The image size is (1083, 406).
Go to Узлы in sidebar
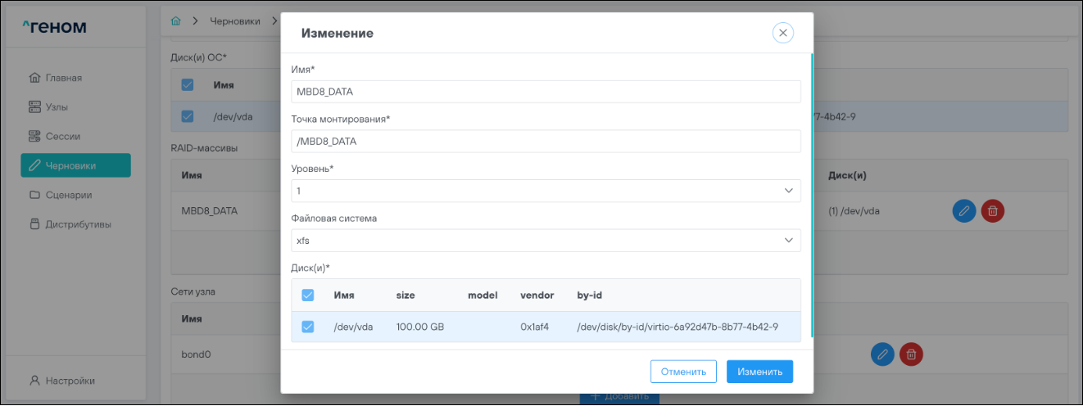click(57, 107)
